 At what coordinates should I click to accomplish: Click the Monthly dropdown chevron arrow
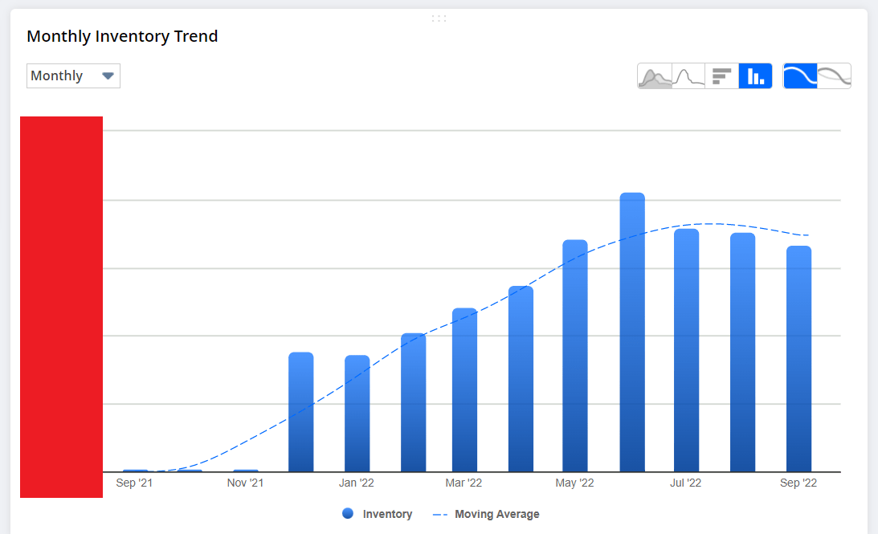pos(108,75)
